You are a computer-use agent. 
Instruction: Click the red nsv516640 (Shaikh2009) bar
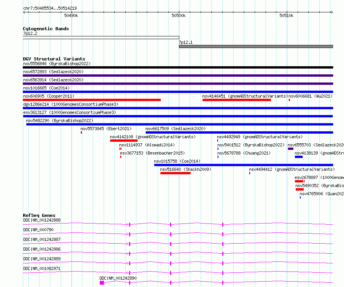point(175,173)
